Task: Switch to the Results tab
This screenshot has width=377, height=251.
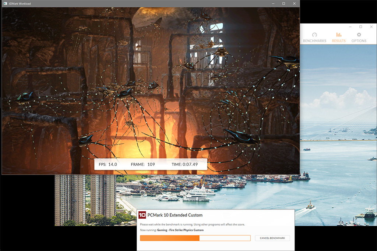Action: pos(339,38)
